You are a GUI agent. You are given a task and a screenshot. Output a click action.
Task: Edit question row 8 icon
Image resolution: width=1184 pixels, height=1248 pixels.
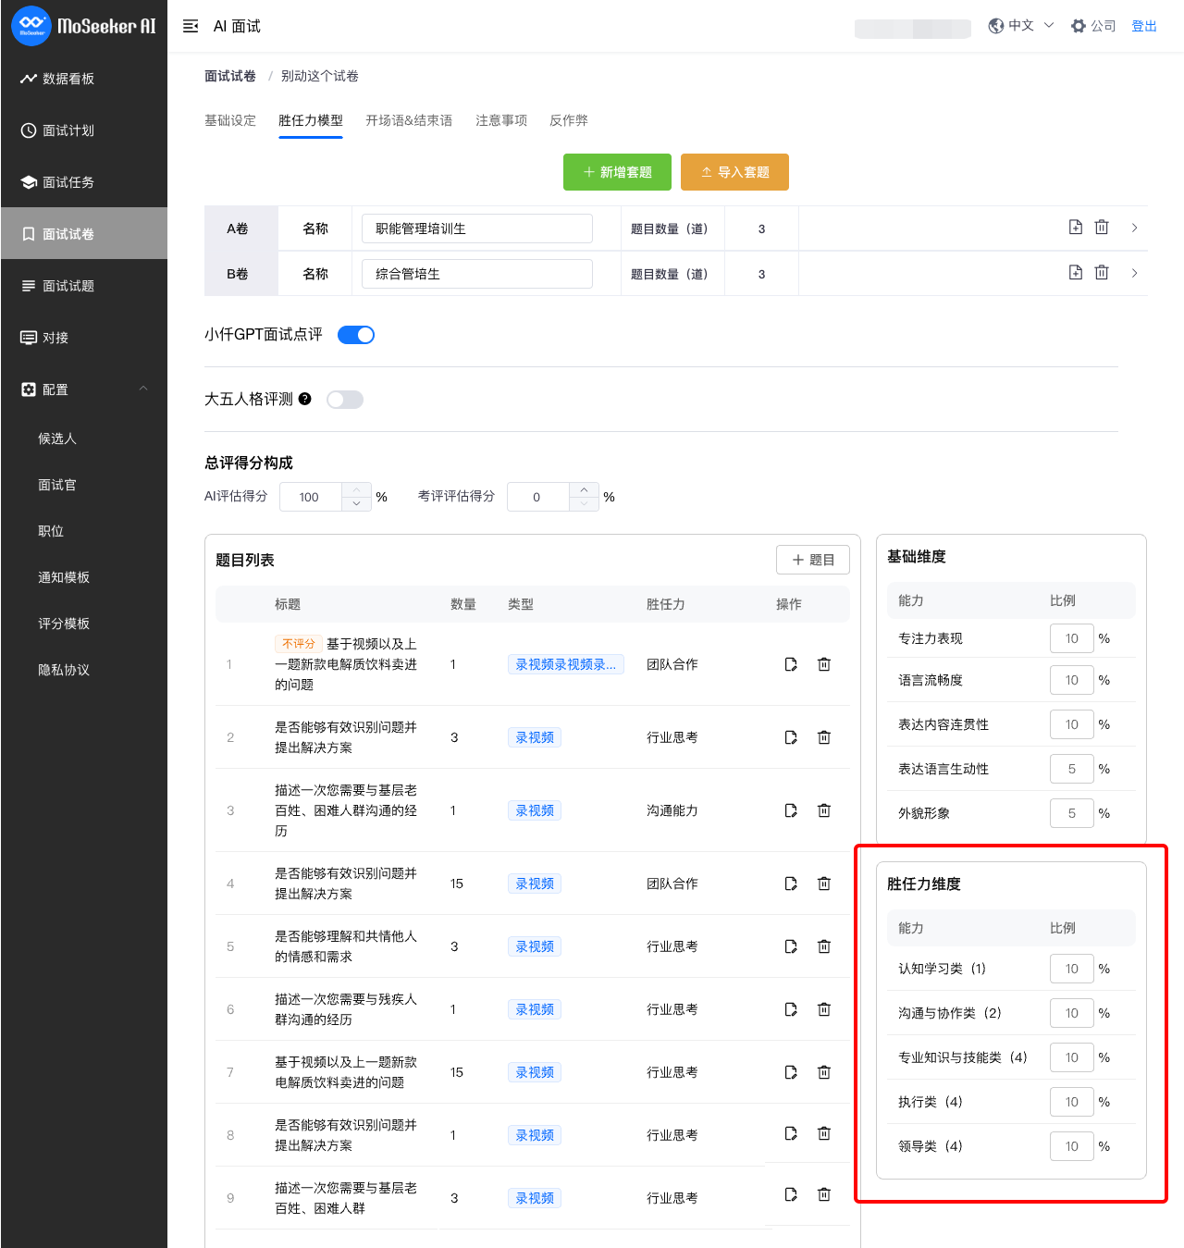click(x=791, y=1133)
